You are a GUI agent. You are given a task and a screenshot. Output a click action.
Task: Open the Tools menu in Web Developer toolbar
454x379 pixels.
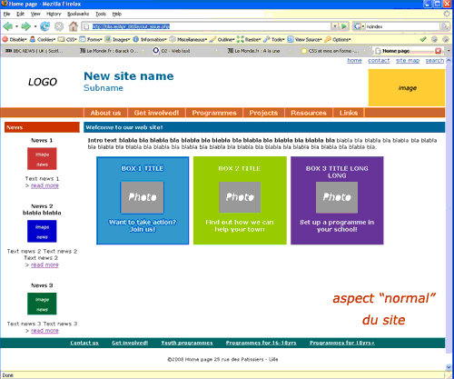274,39
